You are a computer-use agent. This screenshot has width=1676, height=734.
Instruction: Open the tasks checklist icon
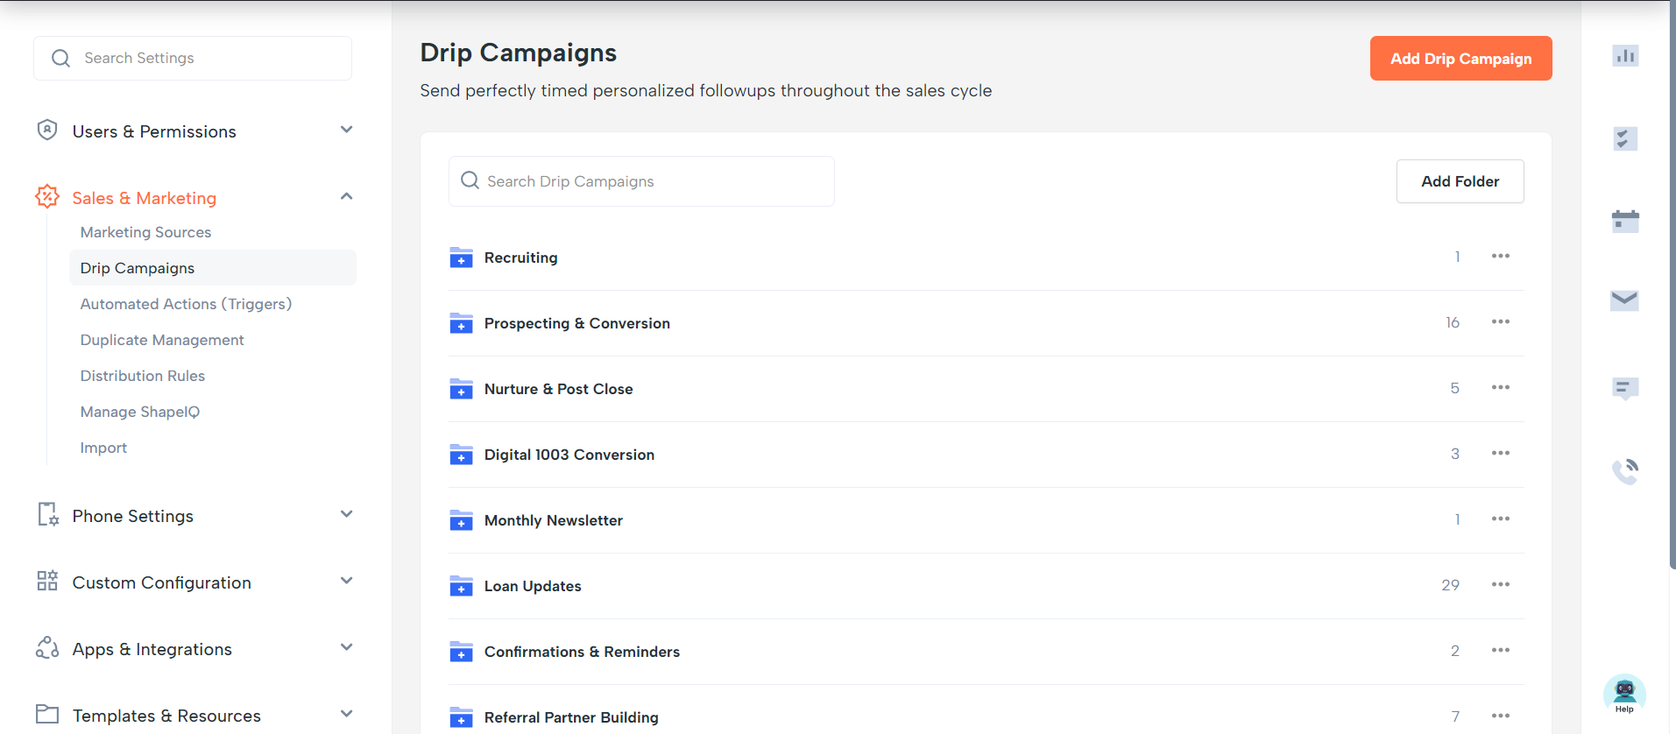coord(1625,138)
